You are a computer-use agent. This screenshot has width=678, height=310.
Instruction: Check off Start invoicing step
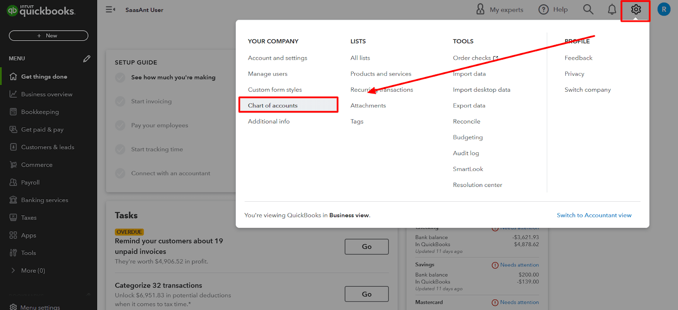[120, 102]
